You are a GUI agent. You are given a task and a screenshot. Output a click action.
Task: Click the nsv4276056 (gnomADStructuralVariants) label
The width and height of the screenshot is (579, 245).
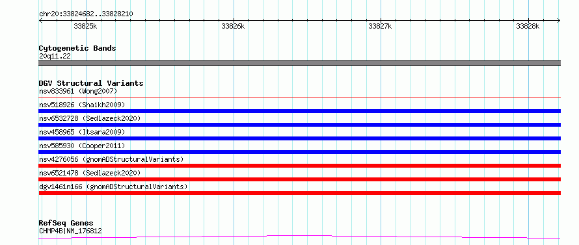(x=111, y=159)
